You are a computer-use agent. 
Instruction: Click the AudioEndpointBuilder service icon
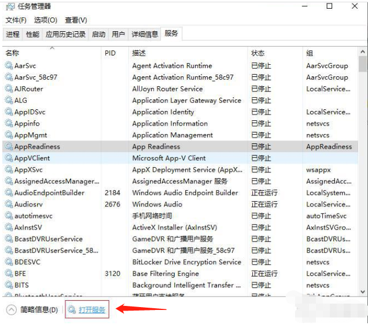pyautogui.click(x=9, y=193)
